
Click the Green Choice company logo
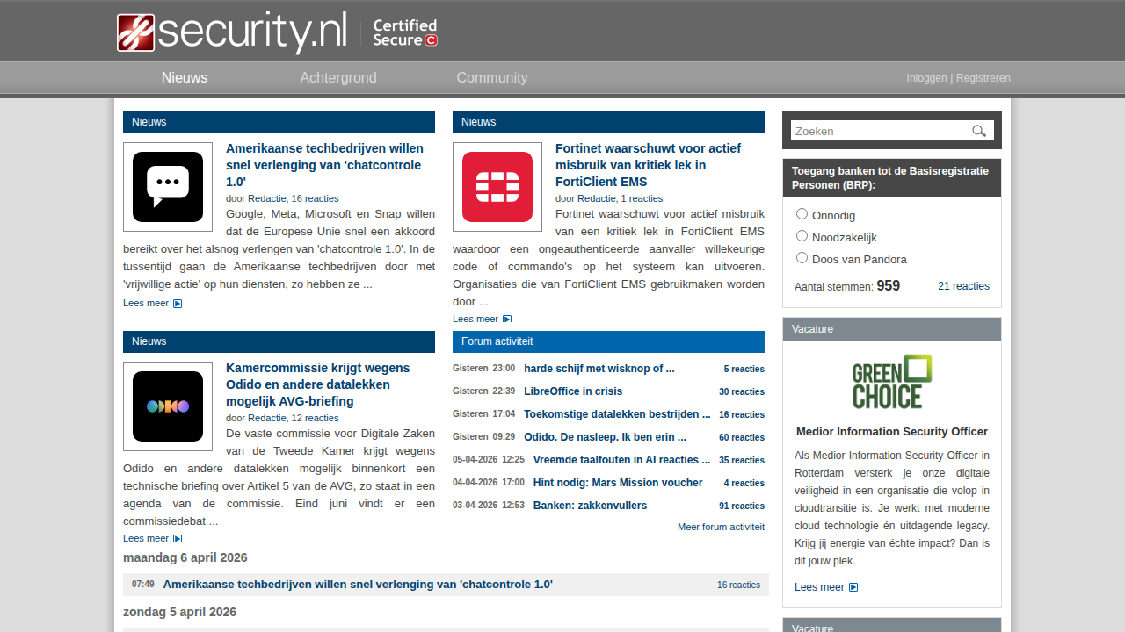890,381
